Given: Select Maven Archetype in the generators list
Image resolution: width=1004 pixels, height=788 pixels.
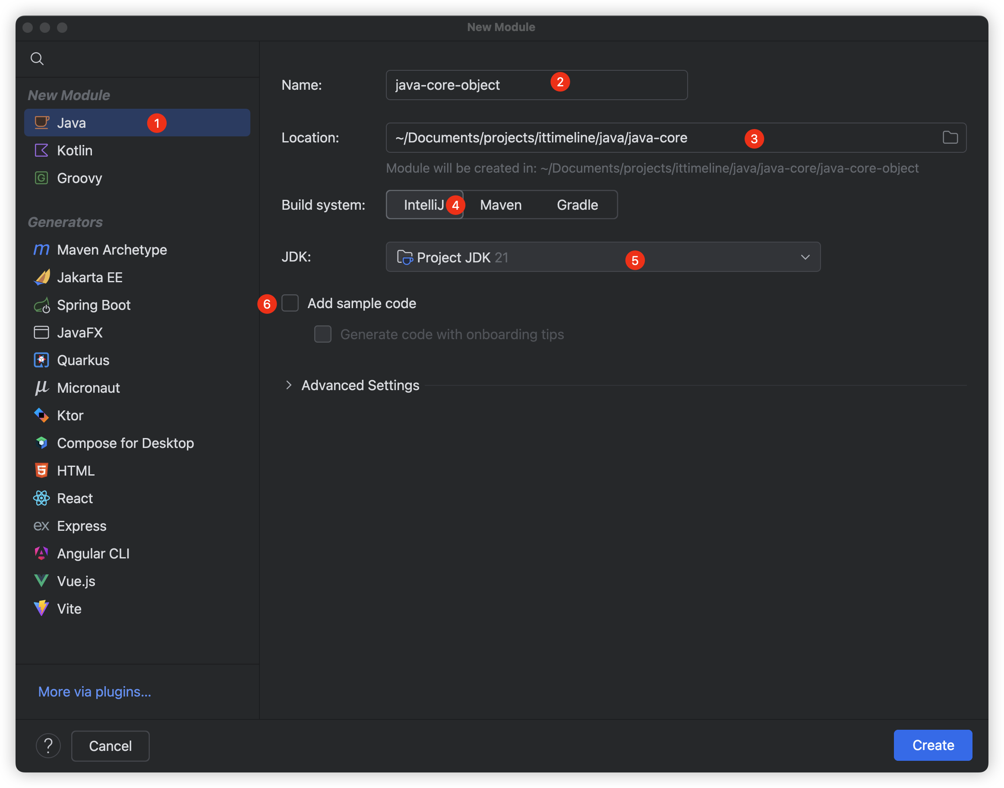Looking at the screenshot, I should pos(112,249).
